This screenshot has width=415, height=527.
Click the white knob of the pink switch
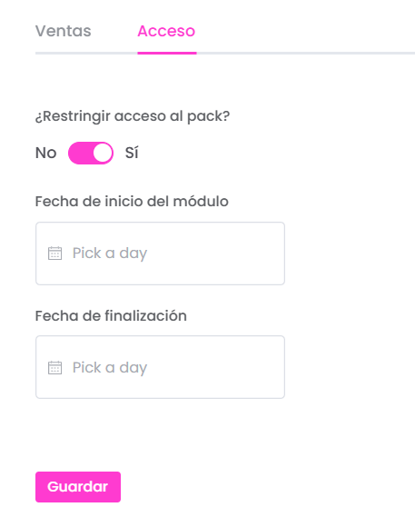pos(103,153)
